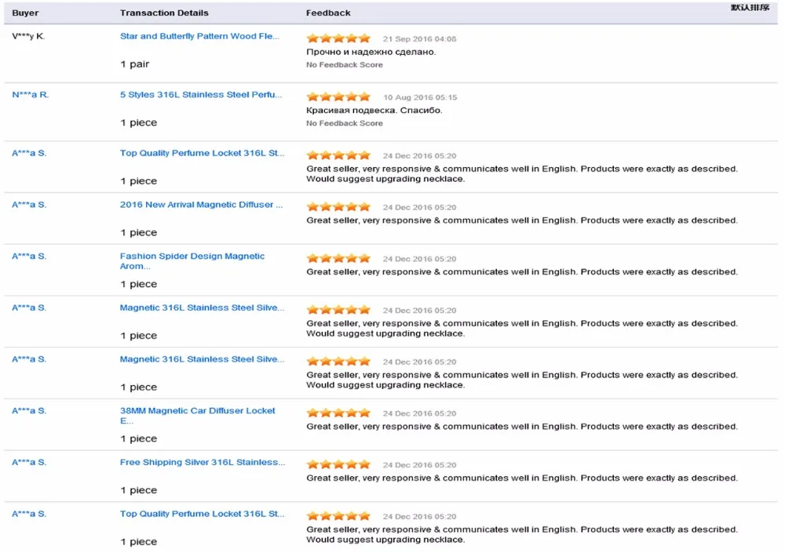Open Star and Butterfly Pattern Wood product link
The image size is (785, 553).
click(x=199, y=36)
